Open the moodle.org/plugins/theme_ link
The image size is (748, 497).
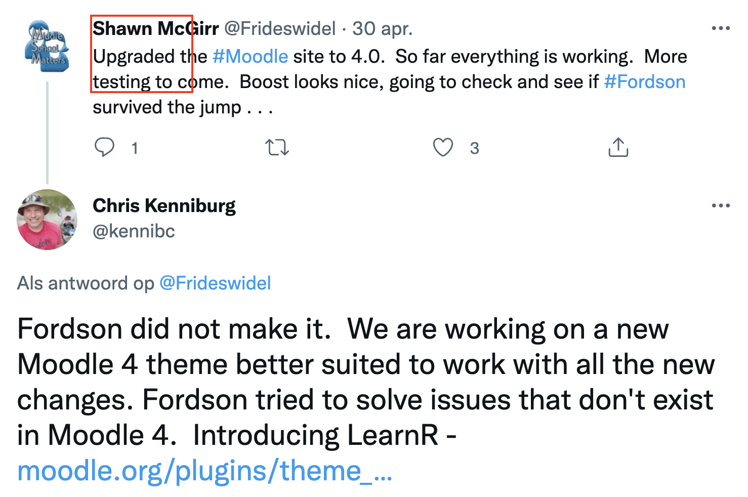pos(204,471)
